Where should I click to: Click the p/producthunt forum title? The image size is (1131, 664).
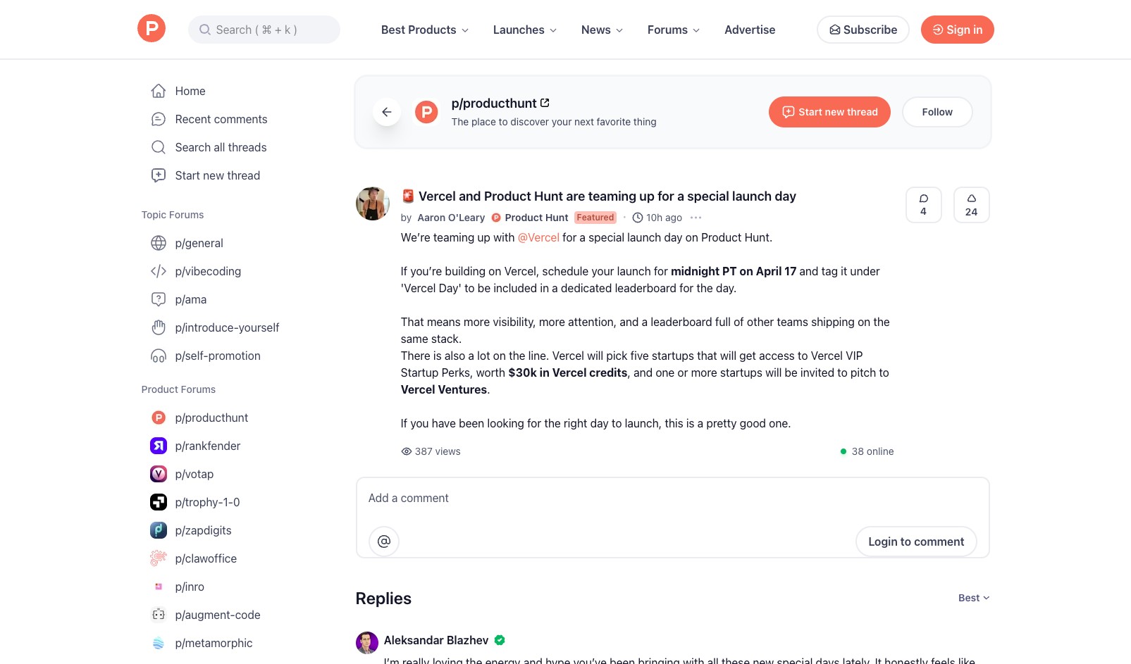pos(494,104)
